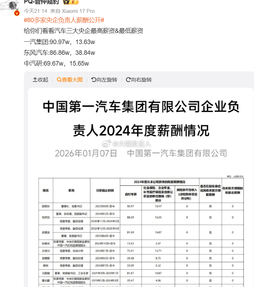Click the 2.47 insurance contribution cell
The width and height of the screenshot is (254, 287).
click(x=158, y=243)
